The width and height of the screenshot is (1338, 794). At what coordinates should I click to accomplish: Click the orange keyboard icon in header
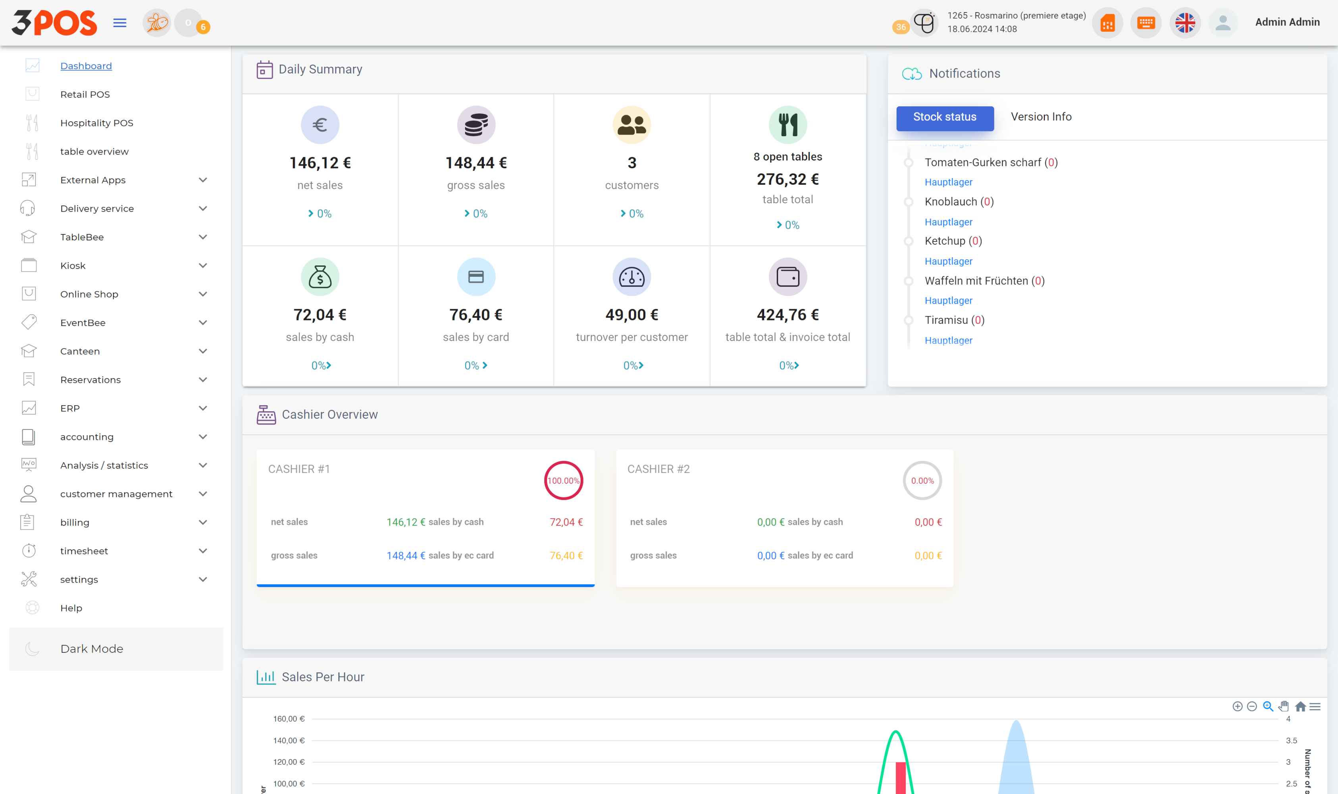click(1145, 23)
